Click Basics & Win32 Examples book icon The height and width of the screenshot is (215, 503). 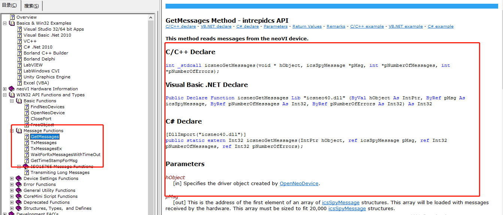click(12, 23)
